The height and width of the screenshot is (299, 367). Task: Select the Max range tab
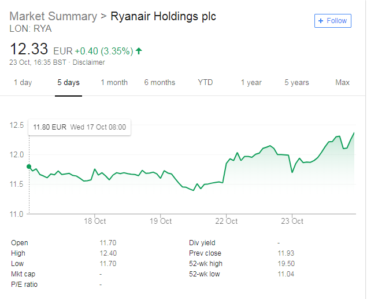pyautogui.click(x=342, y=83)
